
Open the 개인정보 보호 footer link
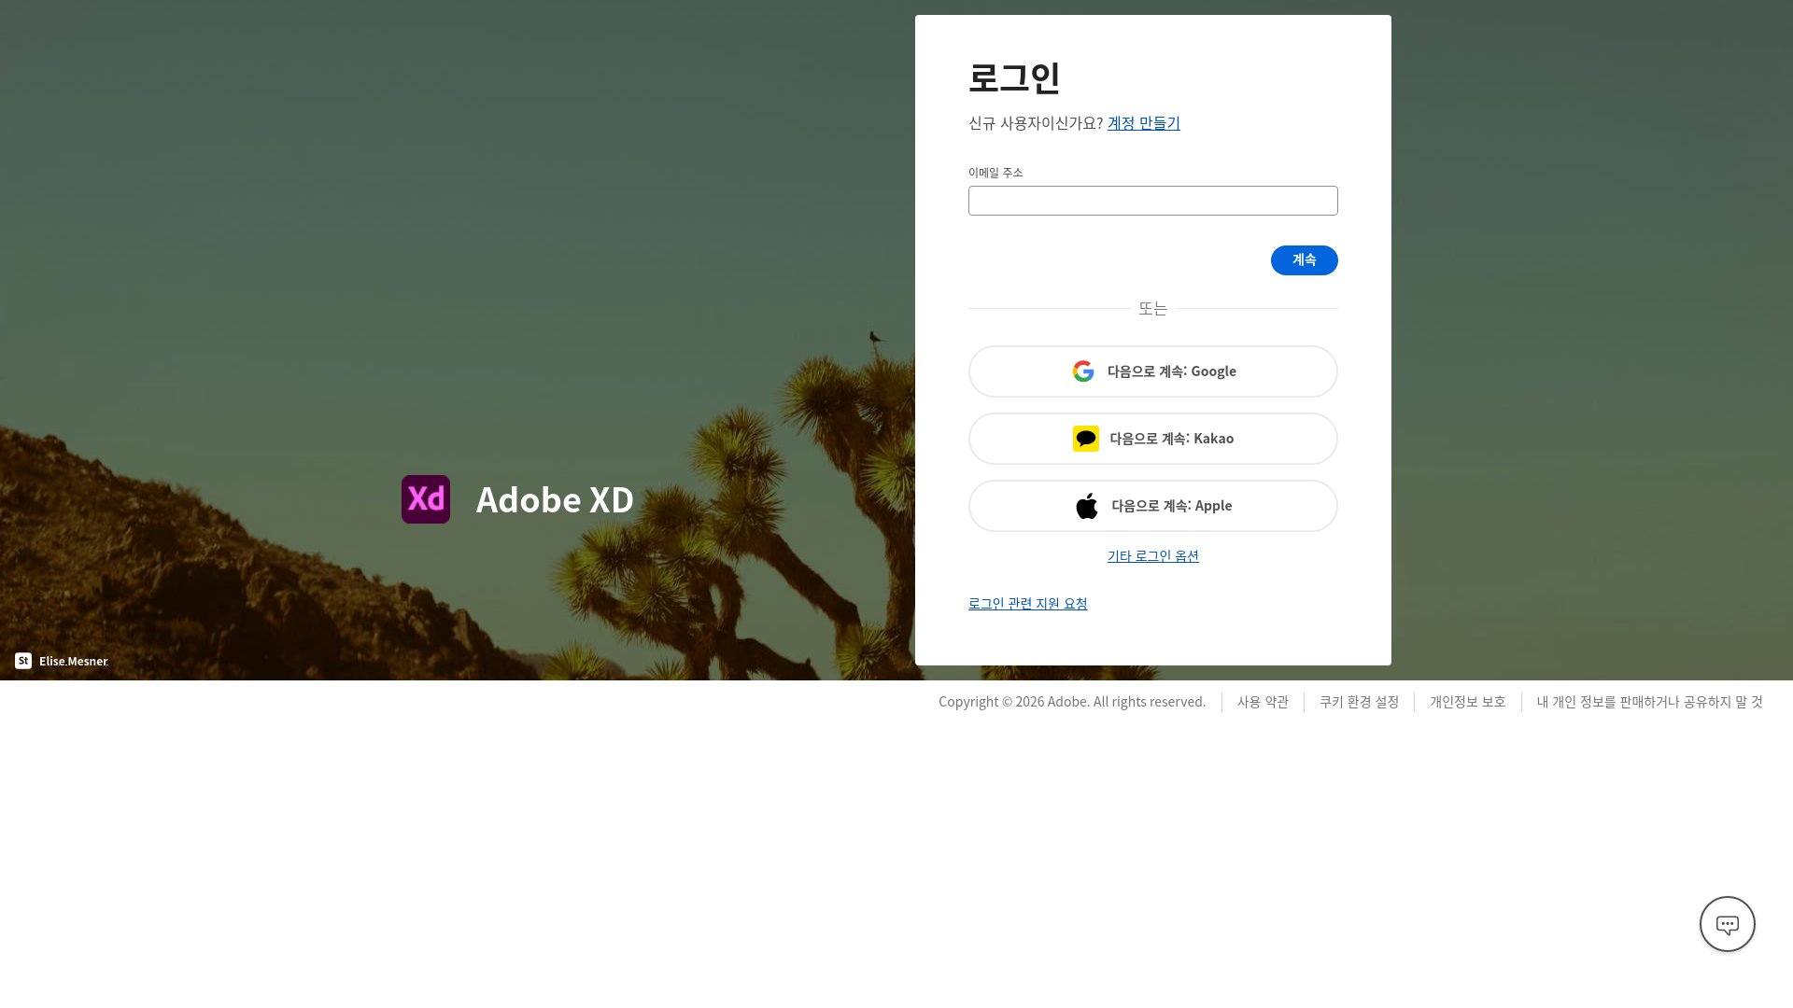coord(1467,702)
